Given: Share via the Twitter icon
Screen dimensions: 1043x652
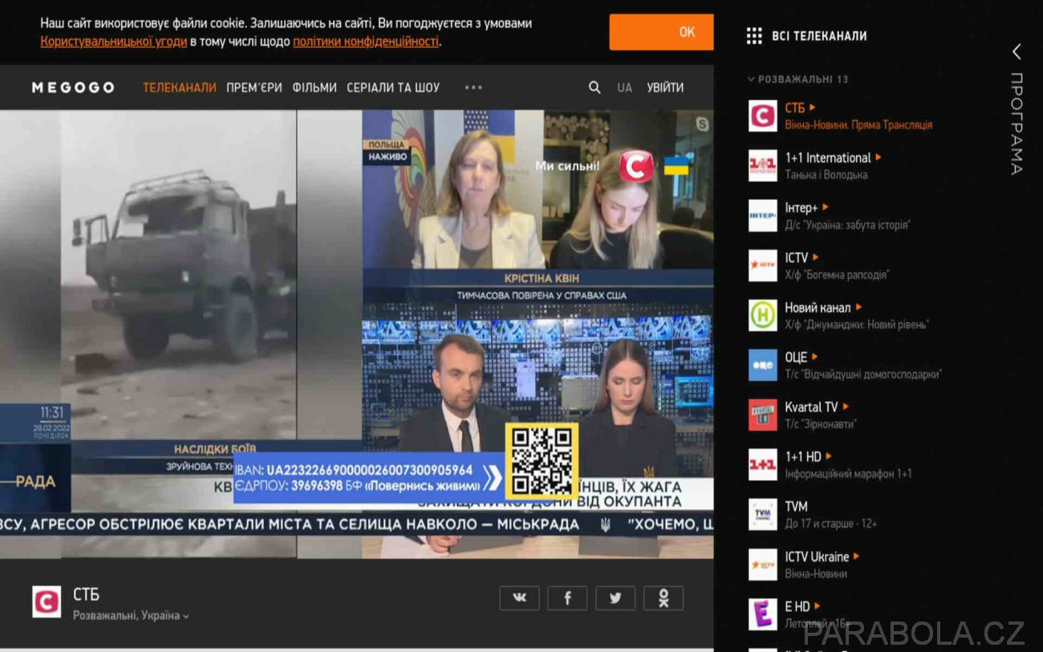Looking at the screenshot, I should pyautogui.click(x=615, y=597).
